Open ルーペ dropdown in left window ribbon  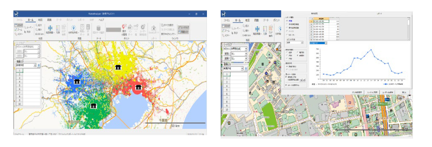click(28, 27)
